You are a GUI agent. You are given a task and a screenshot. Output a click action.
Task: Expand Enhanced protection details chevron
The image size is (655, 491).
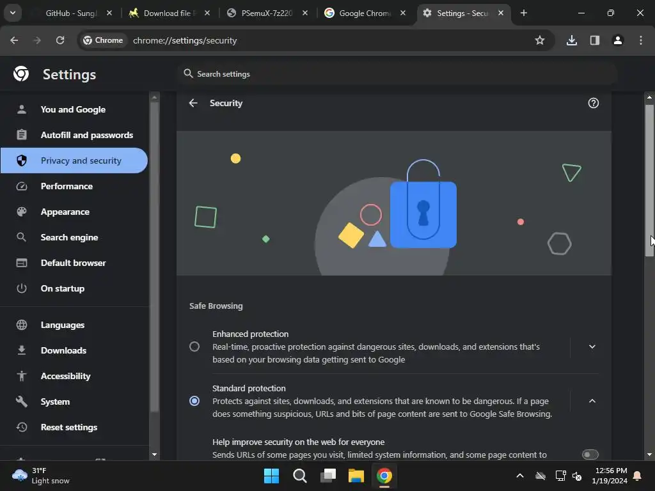pos(592,347)
